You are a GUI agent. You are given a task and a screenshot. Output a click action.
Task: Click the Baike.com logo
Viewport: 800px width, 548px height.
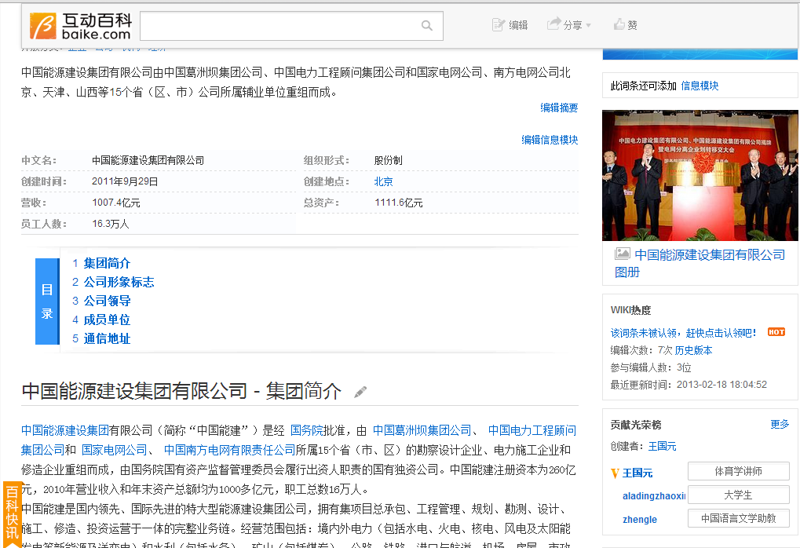pyautogui.click(x=81, y=27)
